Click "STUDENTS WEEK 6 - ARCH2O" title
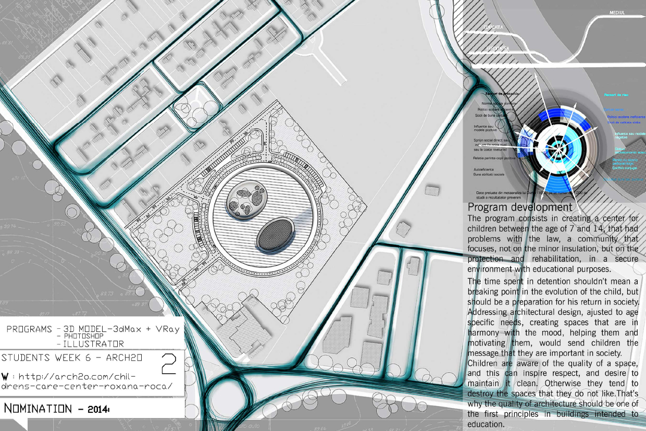646x431 pixels. pyautogui.click(x=73, y=358)
